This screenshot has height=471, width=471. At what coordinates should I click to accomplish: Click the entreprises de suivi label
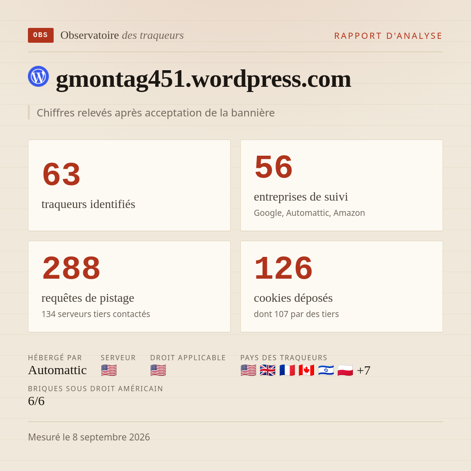pyautogui.click(x=300, y=196)
